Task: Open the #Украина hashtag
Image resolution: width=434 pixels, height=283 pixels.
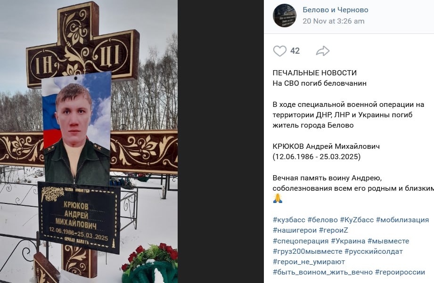Action: point(348,241)
